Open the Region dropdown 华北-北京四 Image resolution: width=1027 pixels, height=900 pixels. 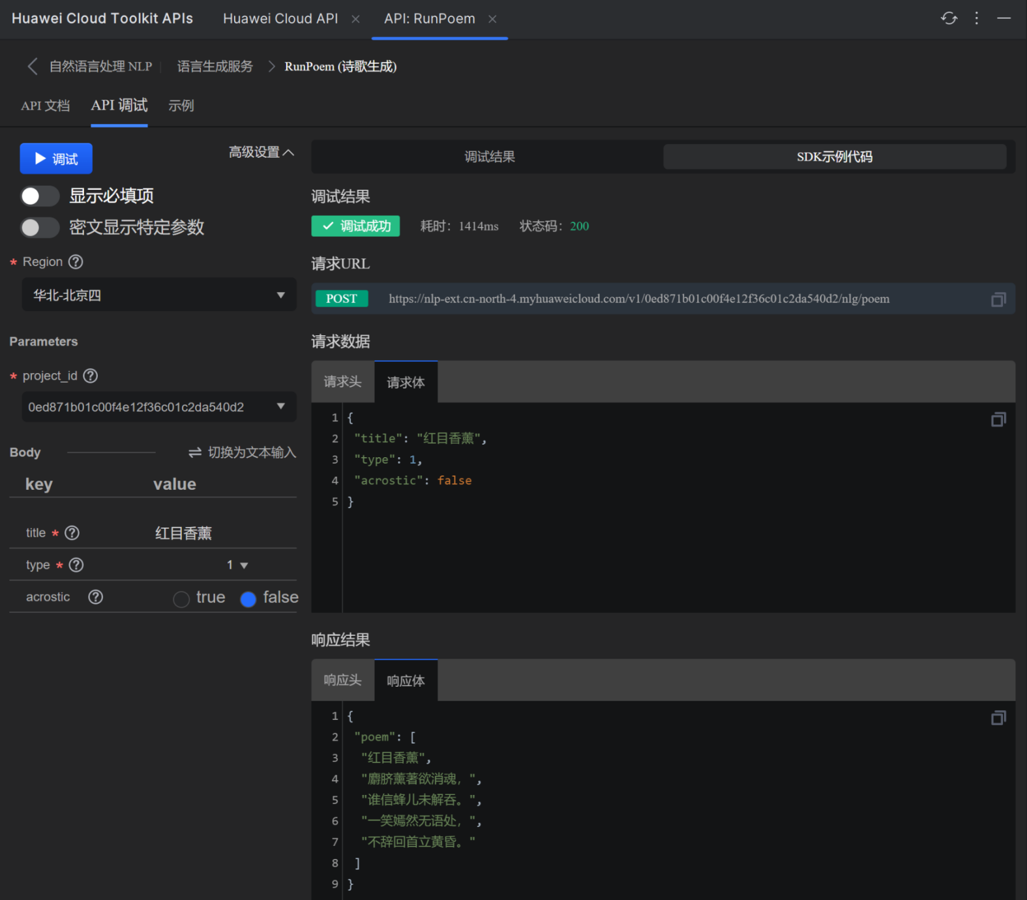coord(159,295)
